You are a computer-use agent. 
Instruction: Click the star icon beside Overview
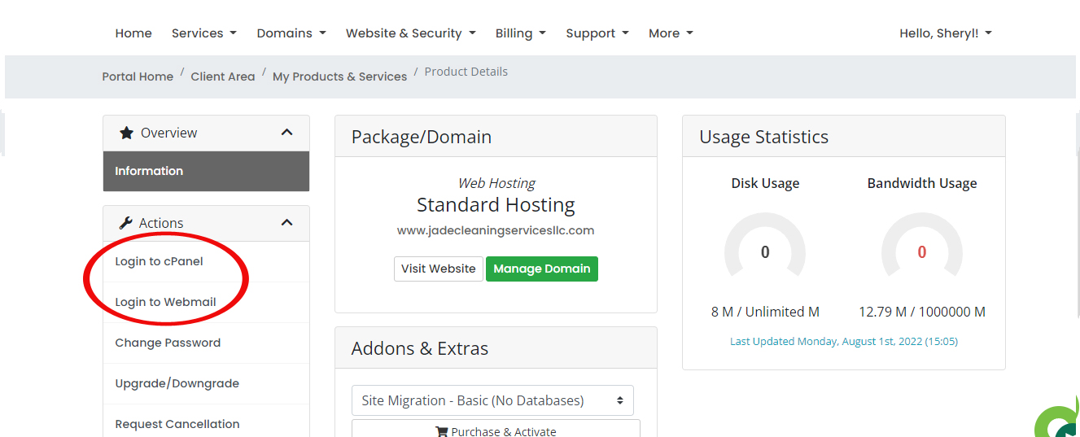click(126, 133)
